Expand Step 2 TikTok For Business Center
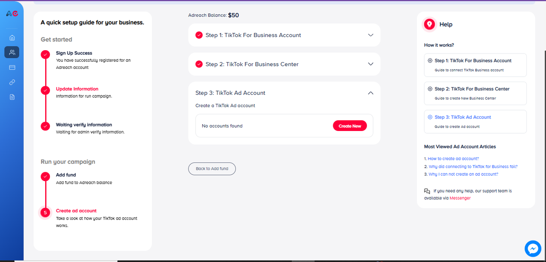 pyautogui.click(x=370, y=64)
